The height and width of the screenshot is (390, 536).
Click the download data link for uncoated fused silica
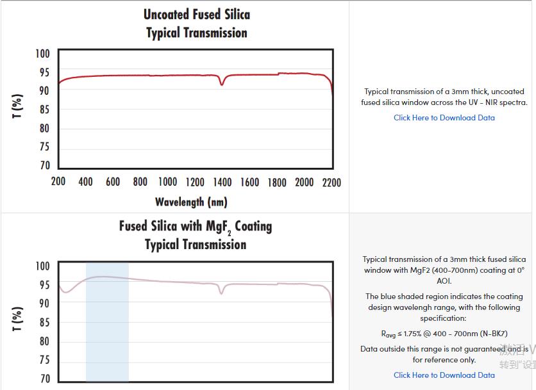[444, 118]
